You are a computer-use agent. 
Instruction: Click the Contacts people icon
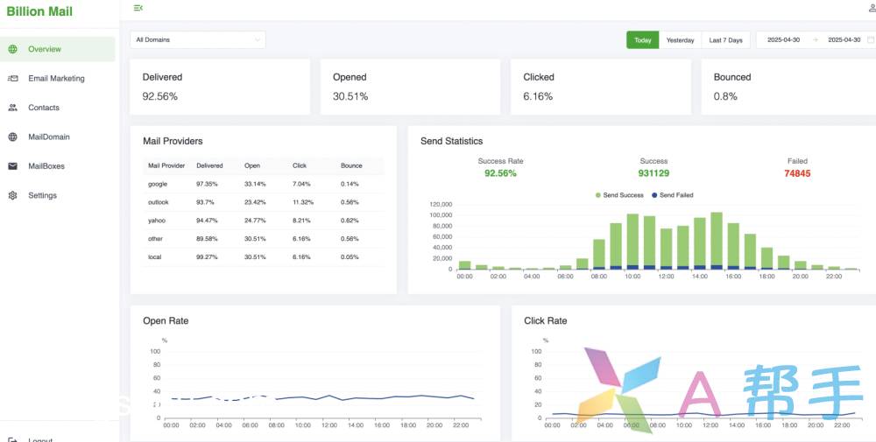click(12, 108)
